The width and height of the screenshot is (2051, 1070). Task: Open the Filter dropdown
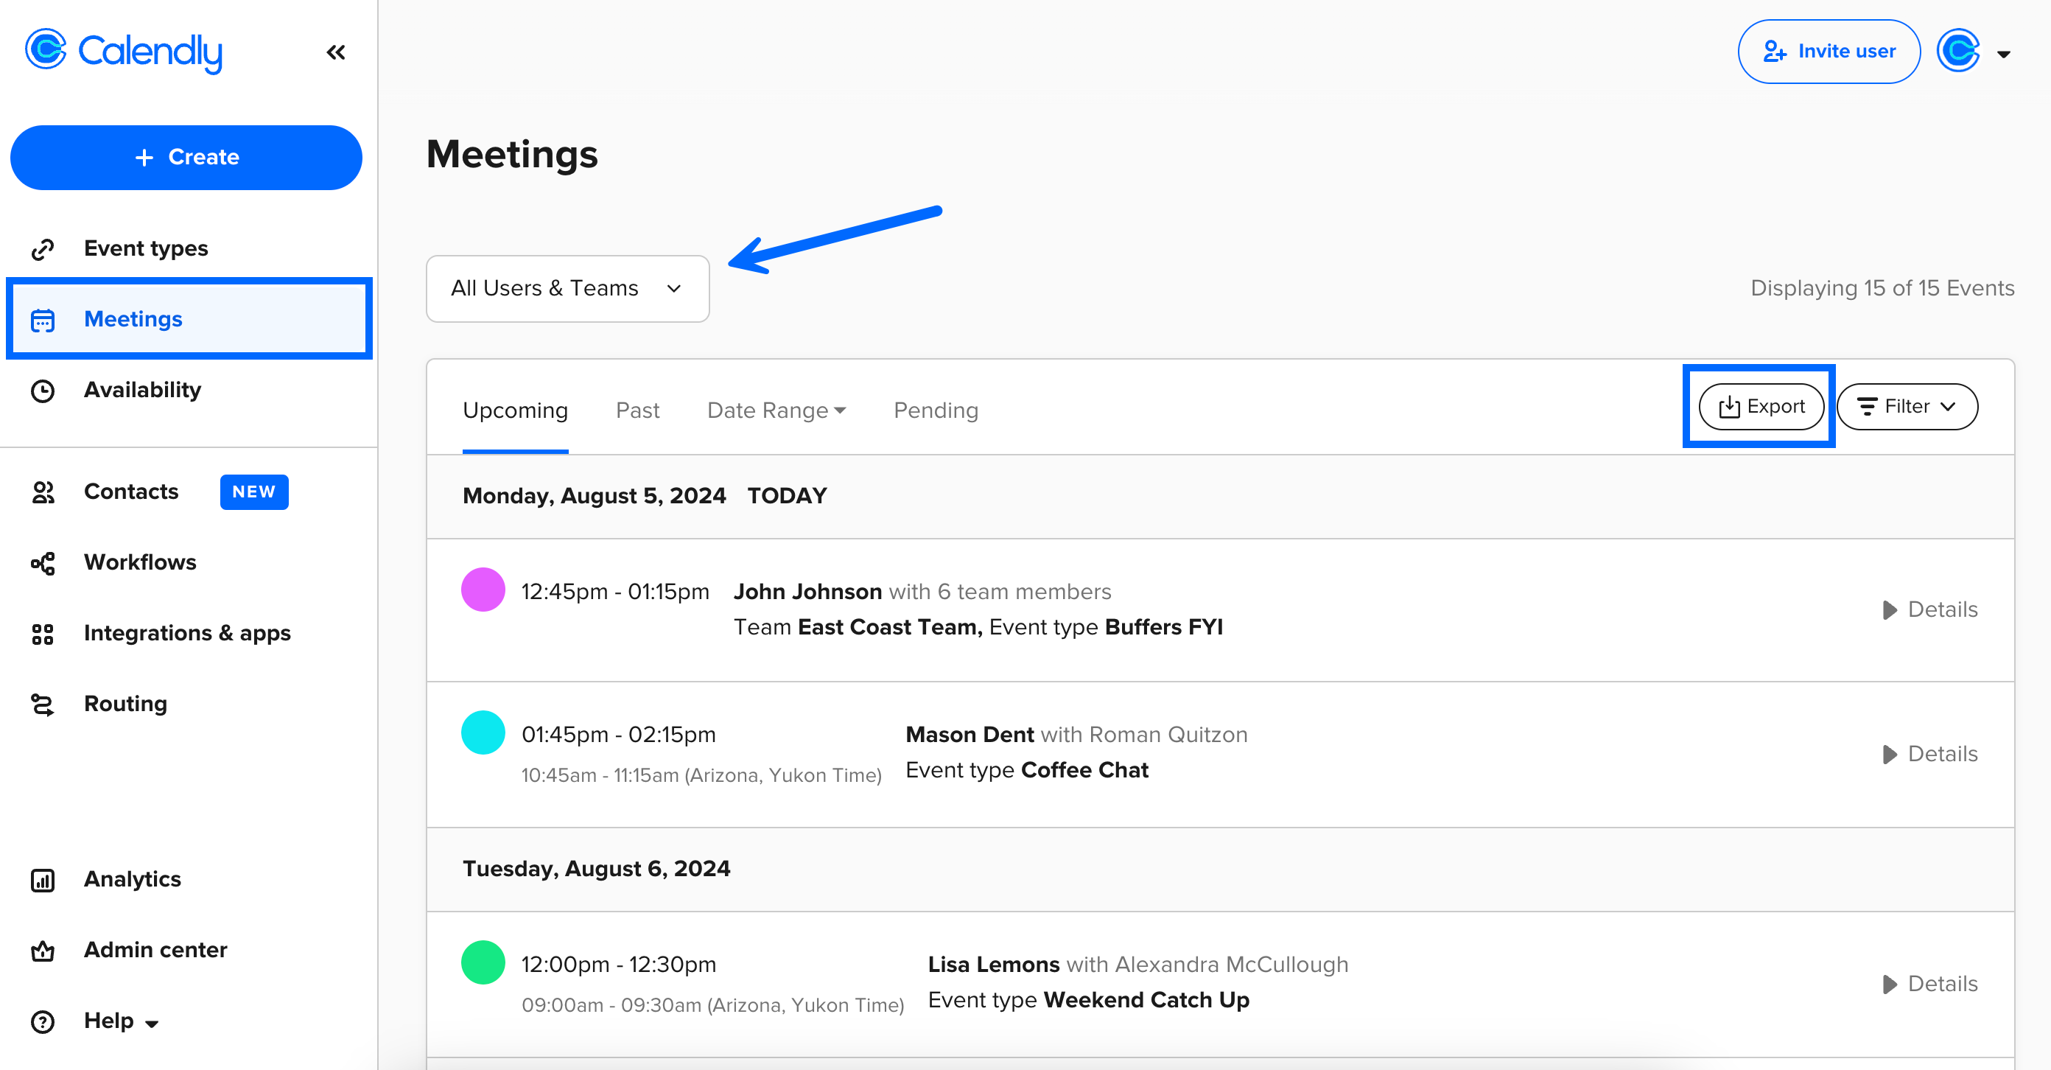[1906, 407]
